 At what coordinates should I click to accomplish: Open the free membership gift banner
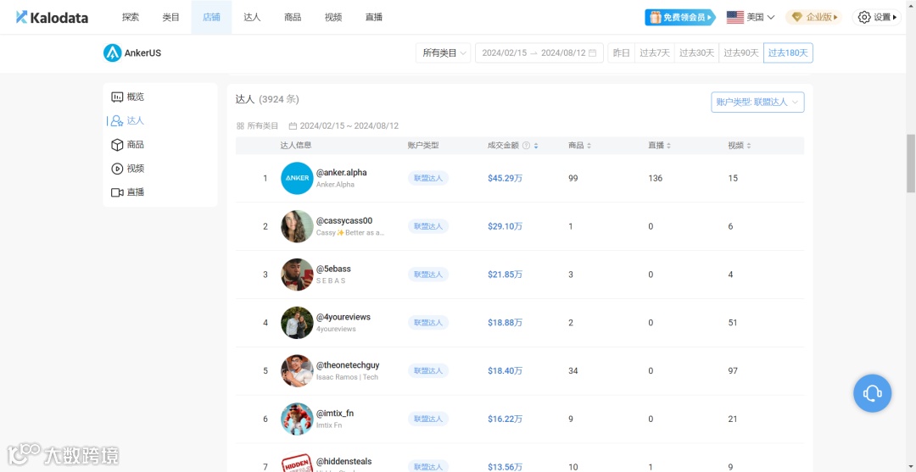(680, 18)
